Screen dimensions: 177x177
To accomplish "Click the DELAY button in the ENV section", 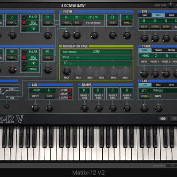I will click(x=144, y=27).
